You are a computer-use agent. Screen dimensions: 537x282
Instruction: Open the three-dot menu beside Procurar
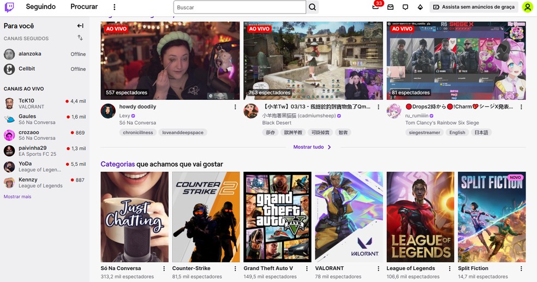(115, 7)
